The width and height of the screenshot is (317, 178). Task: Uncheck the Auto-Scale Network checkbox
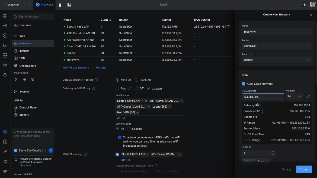(x=244, y=84)
